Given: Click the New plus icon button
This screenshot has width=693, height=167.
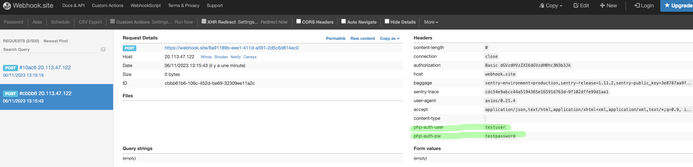Looking at the screenshot, I should [x=608, y=6].
